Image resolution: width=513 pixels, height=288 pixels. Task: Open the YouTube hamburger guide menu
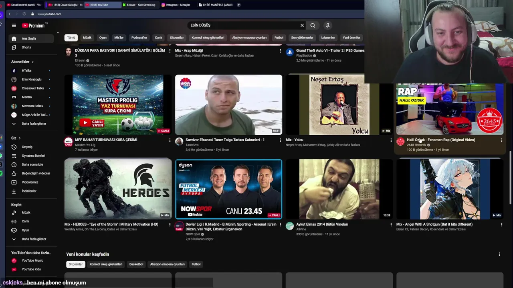(x=14, y=25)
